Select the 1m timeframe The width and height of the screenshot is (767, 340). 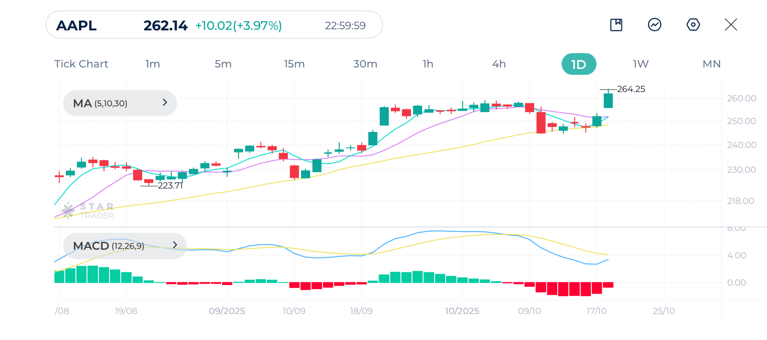coord(152,64)
